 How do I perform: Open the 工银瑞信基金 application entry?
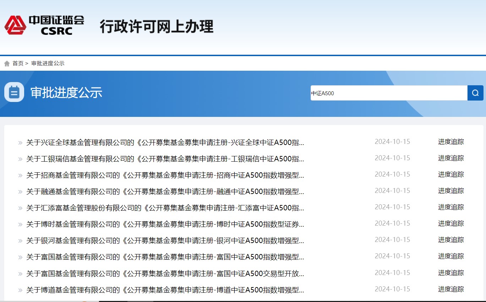click(165, 159)
